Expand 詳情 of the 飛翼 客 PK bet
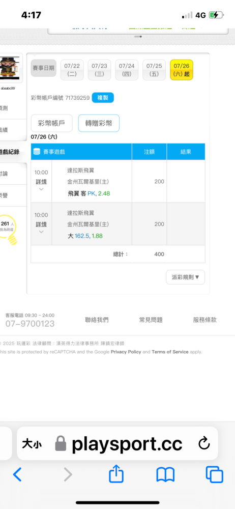Image resolution: width=235 pixels, height=509 pixels. point(41,182)
